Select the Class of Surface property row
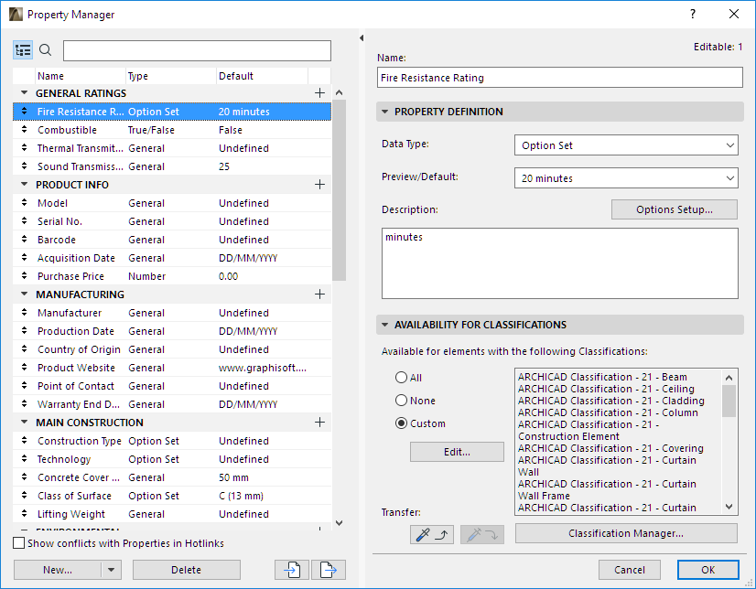The image size is (756, 589). click(172, 496)
